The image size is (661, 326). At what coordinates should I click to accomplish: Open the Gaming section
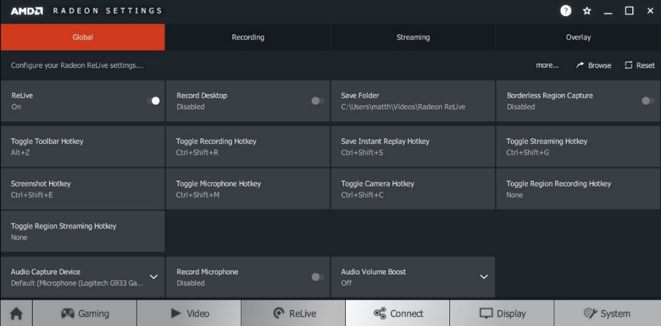84,313
